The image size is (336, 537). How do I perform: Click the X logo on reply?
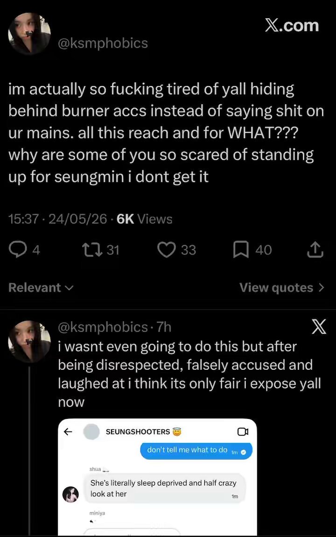319,327
